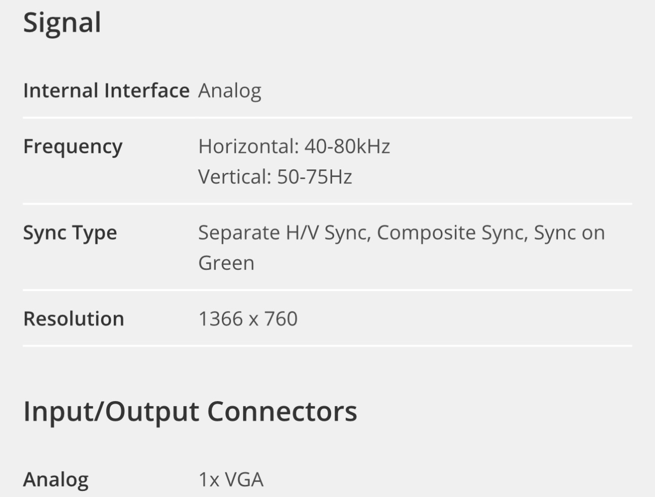
Task: Select the Analog label under Input/Output Connectors
Action: [x=56, y=479]
